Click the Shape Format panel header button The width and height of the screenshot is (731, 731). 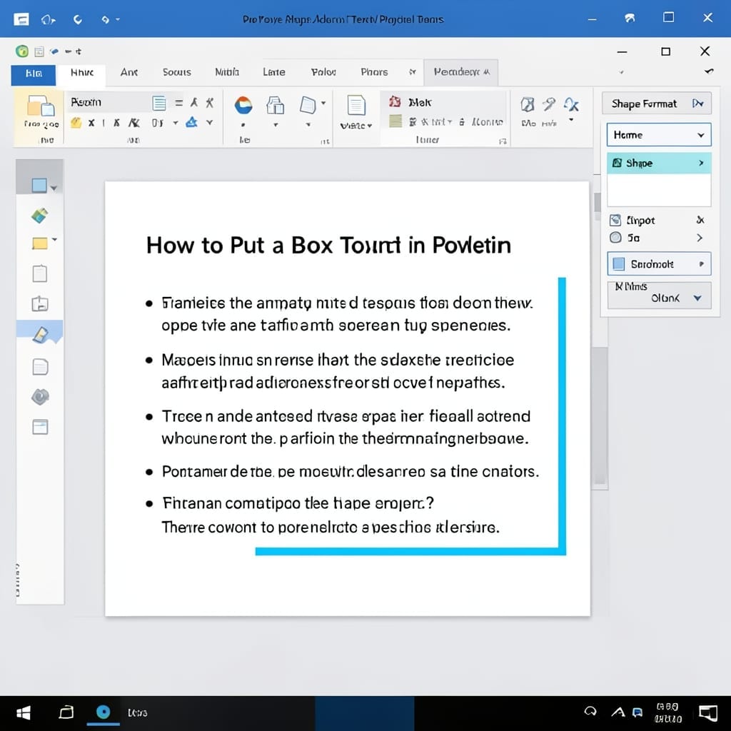pyautogui.click(x=657, y=104)
